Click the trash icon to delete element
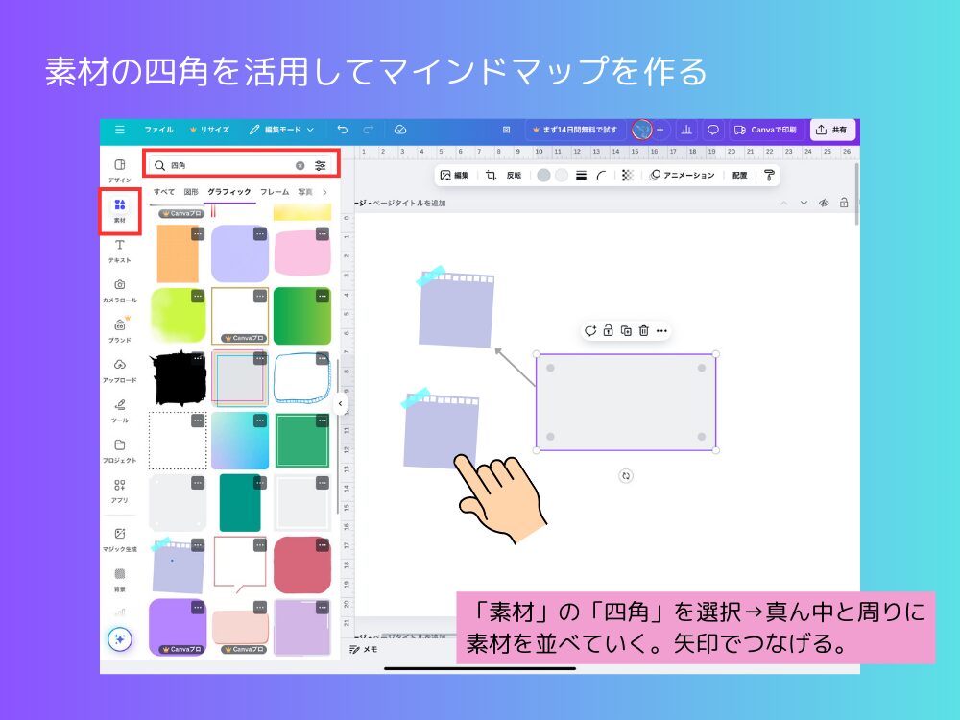This screenshot has height=720, width=960. click(x=643, y=330)
